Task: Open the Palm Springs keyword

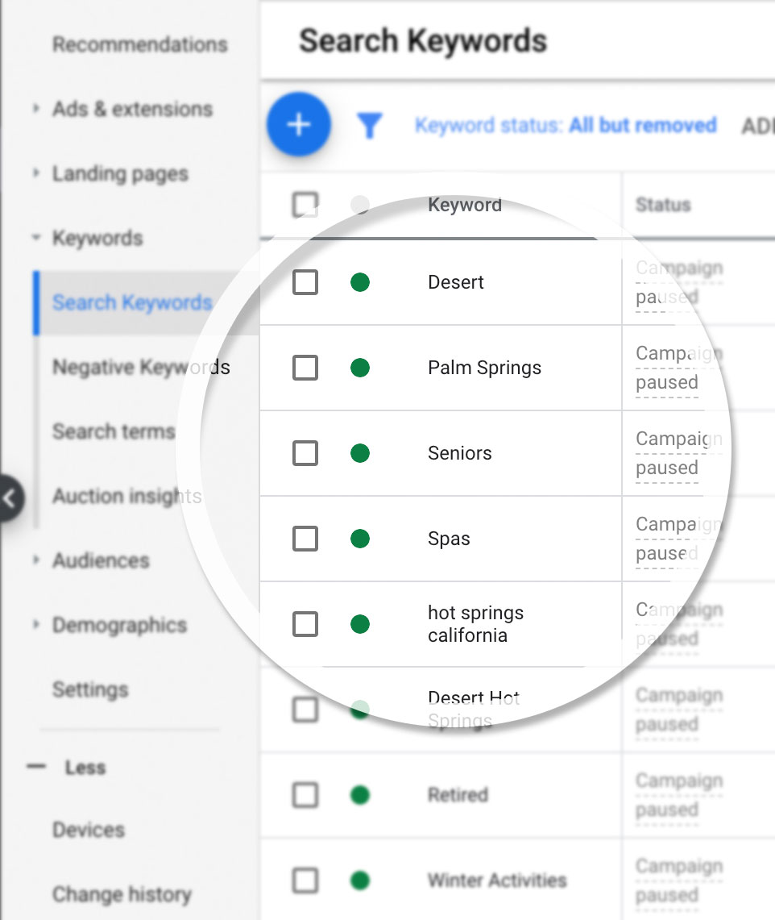Action: pos(485,368)
